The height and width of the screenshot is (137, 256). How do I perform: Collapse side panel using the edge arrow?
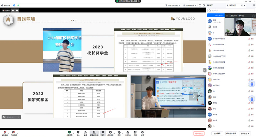(x=205, y=70)
